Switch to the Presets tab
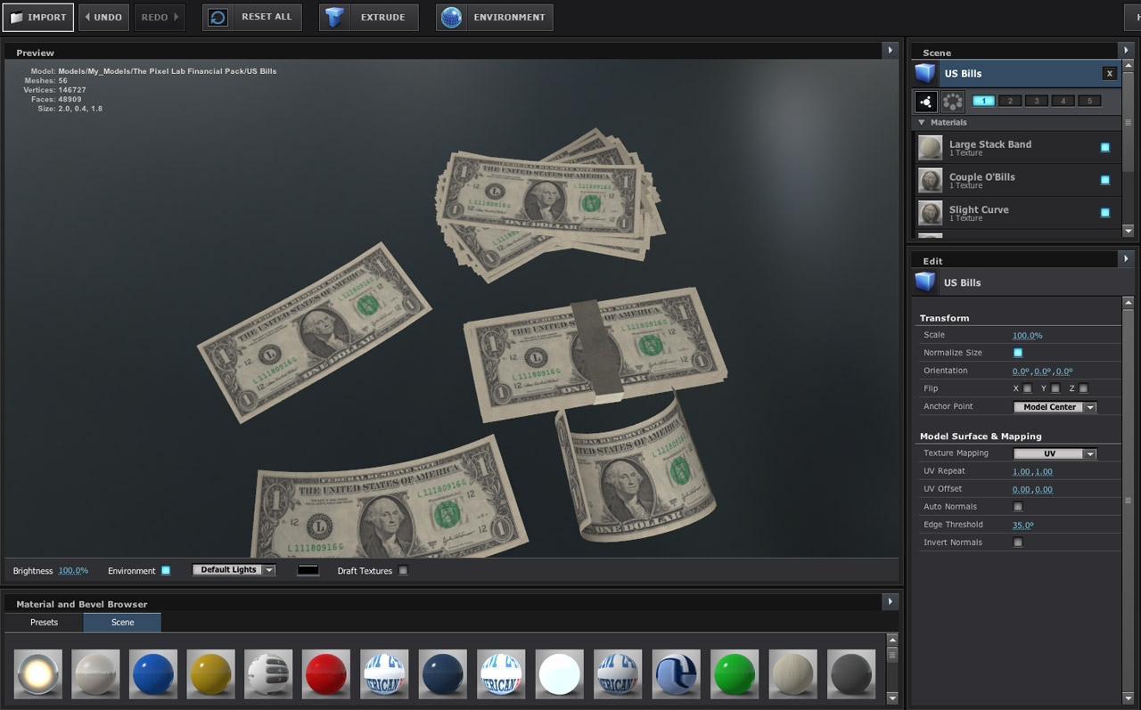The width and height of the screenshot is (1141, 710). point(44,623)
